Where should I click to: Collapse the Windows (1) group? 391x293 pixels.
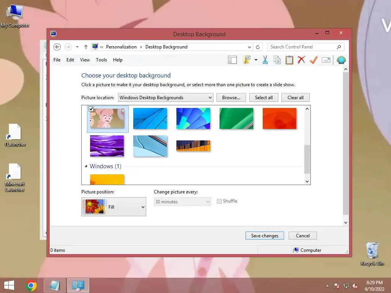click(86, 166)
